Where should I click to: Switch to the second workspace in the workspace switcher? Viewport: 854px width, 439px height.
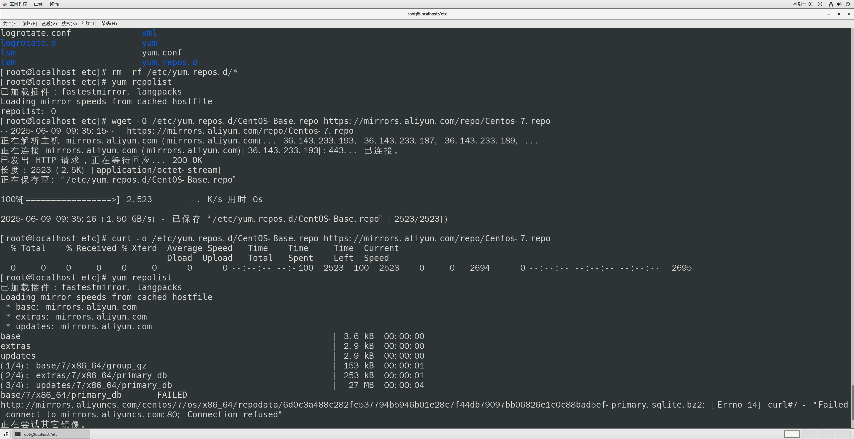(x=809, y=434)
